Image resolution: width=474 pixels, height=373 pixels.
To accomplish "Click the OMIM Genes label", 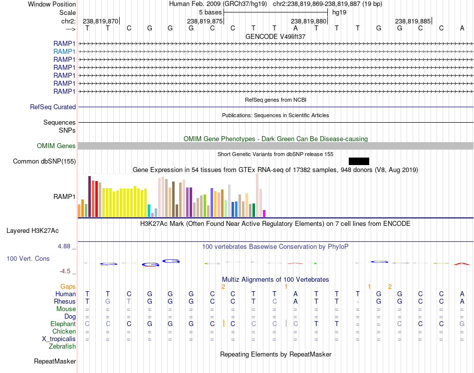I will click(x=56, y=146).
